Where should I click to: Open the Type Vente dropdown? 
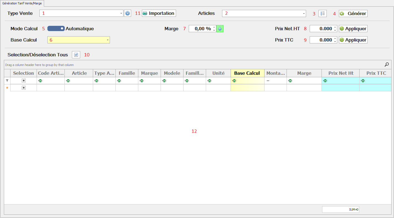click(x=122, y=13)
